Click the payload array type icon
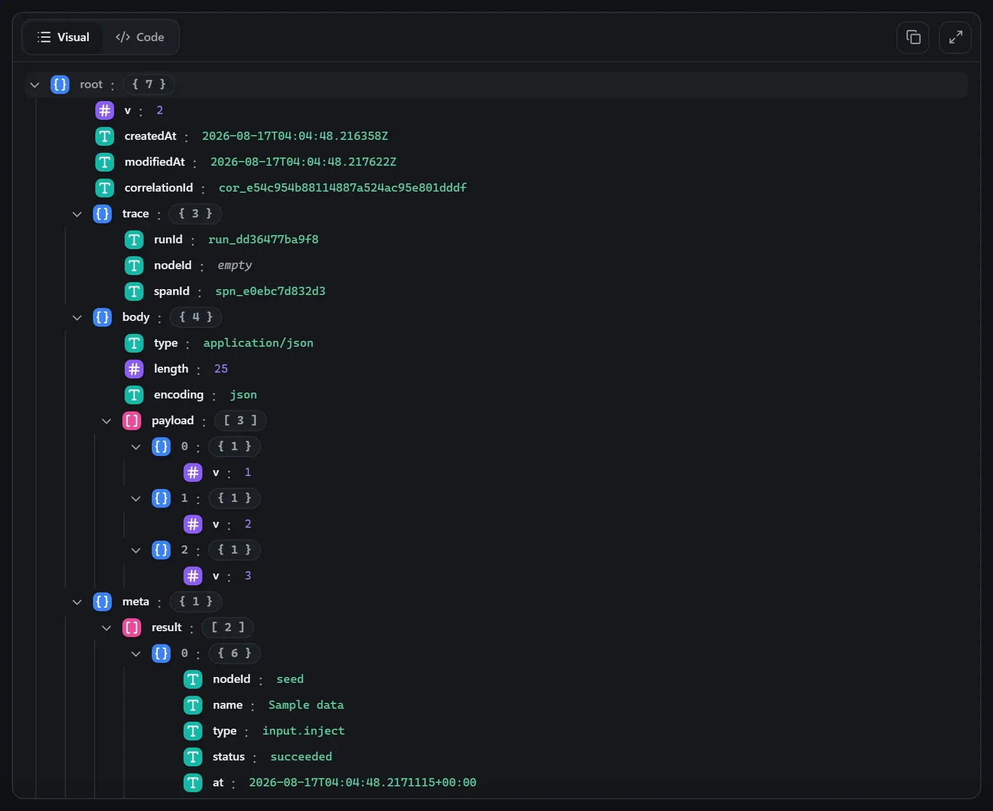The height and width of the screenshot is (811, 993). 132,421
